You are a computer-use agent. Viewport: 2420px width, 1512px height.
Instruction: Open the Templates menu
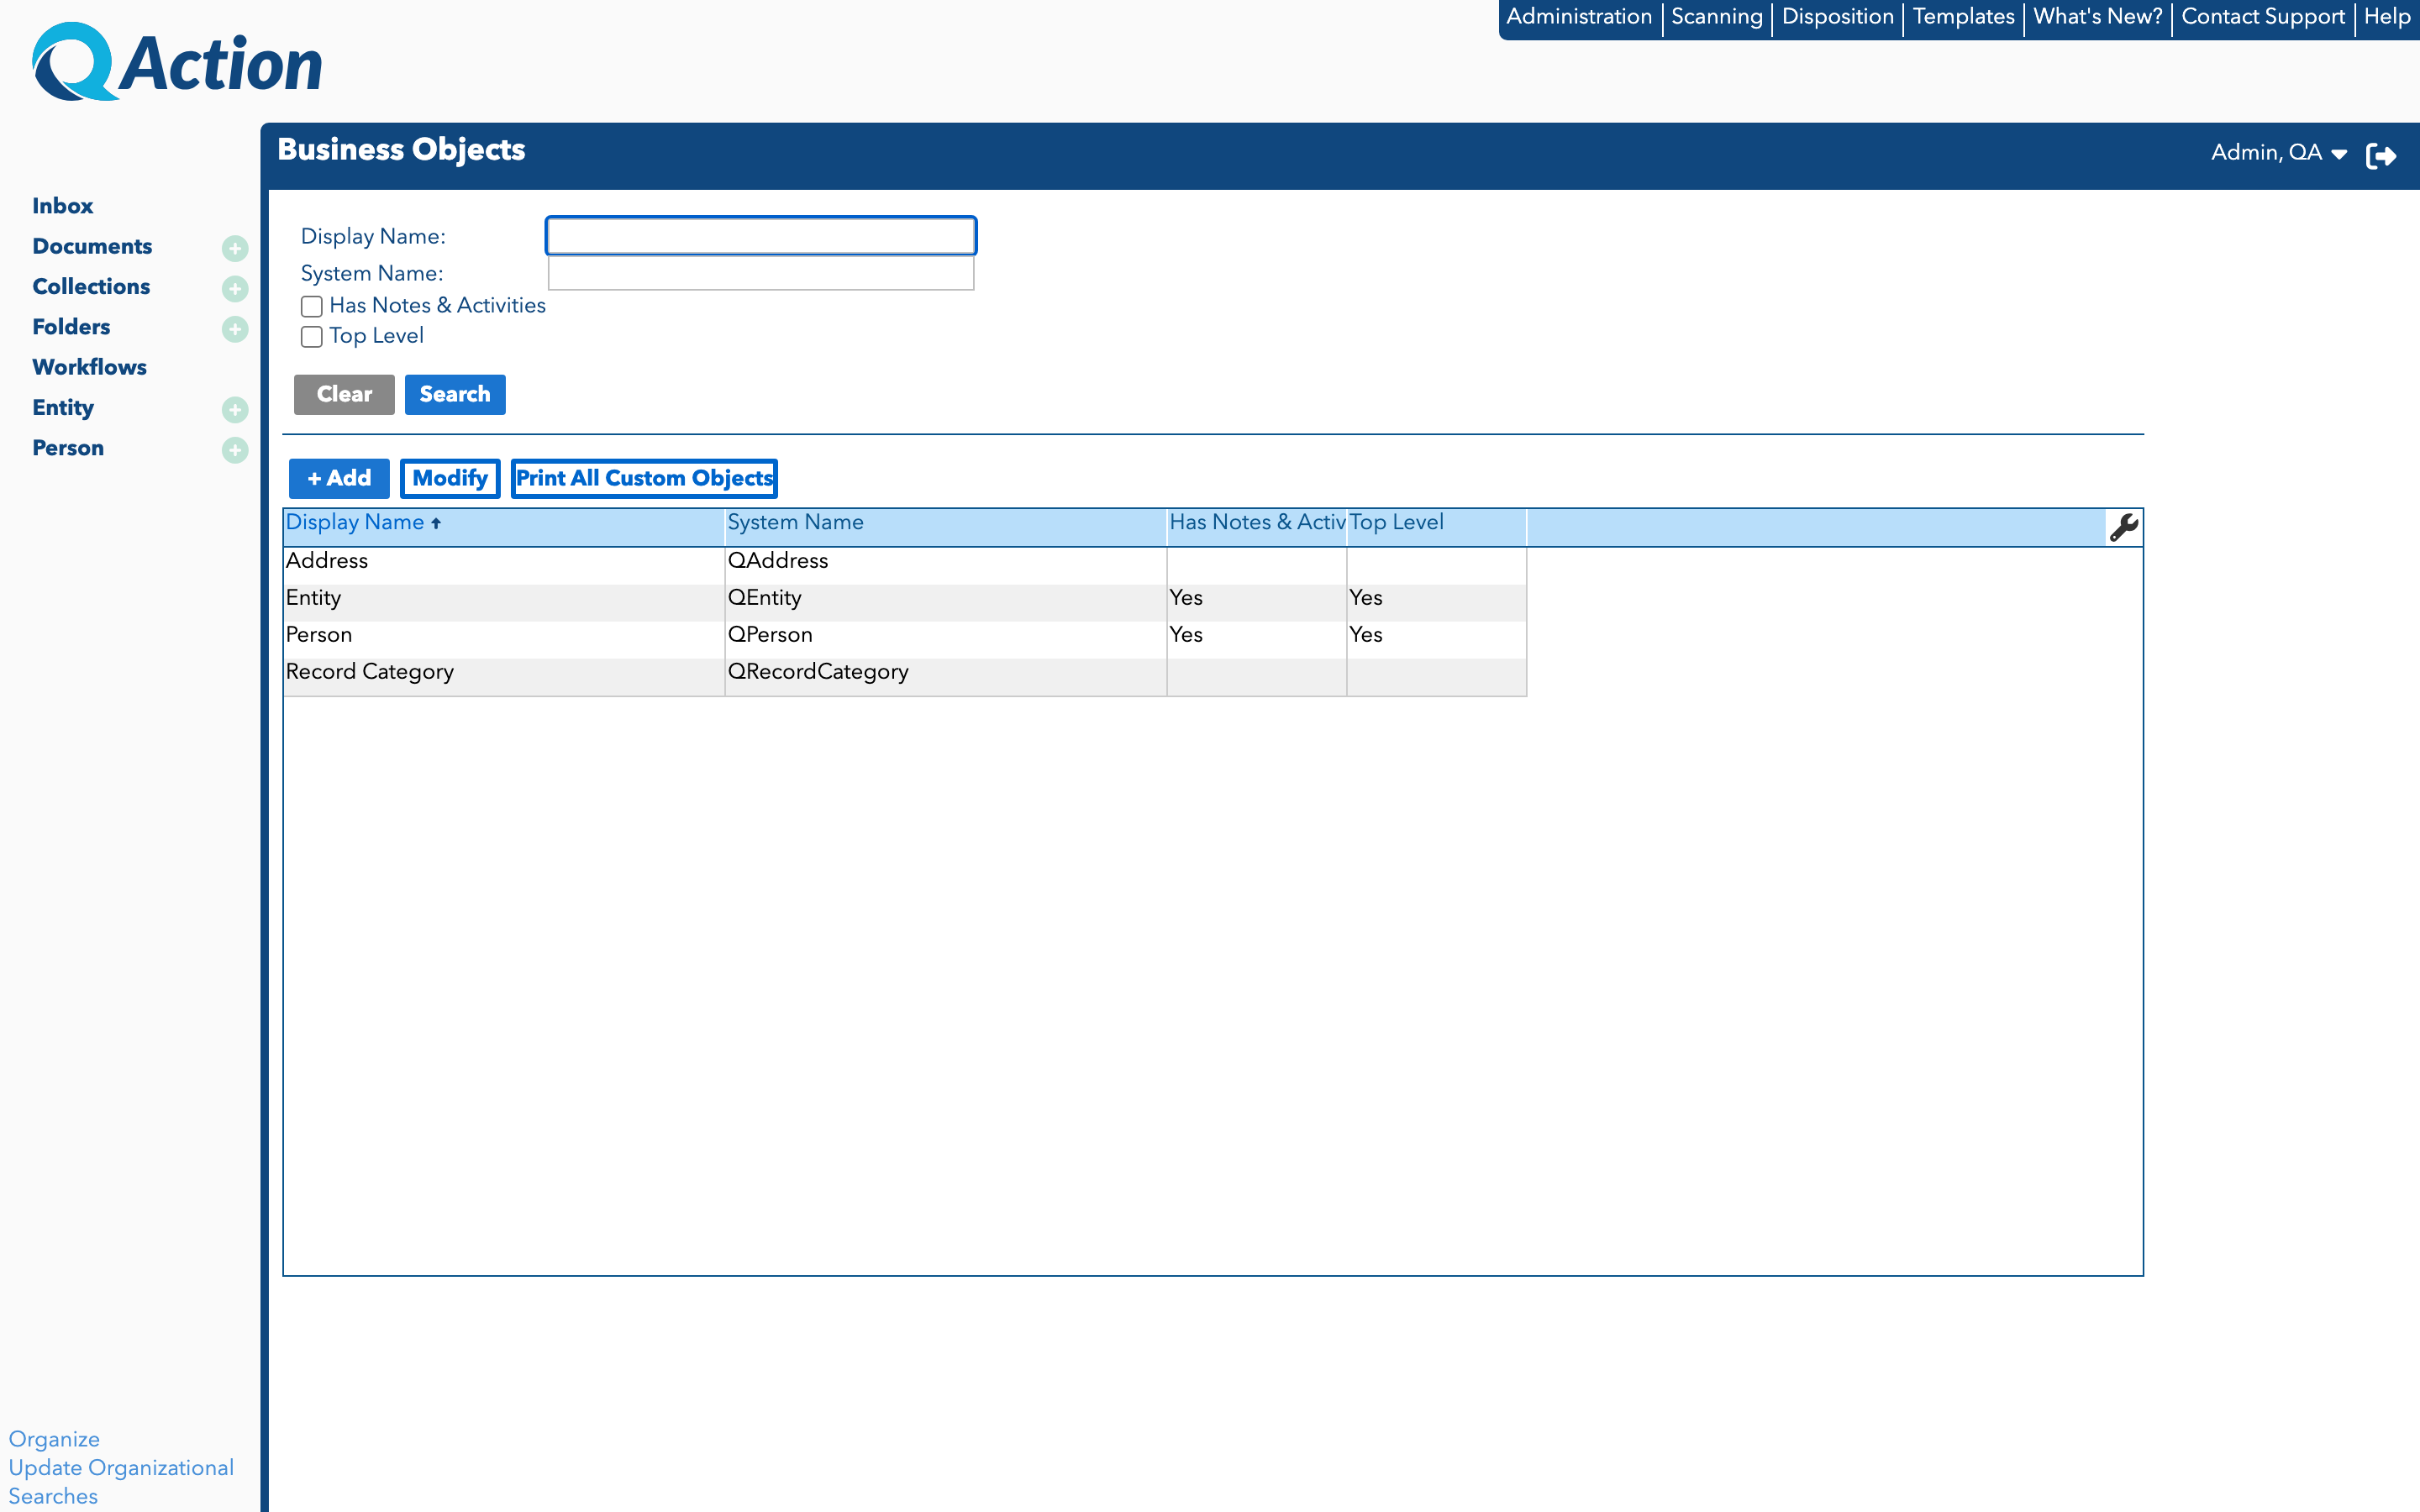click(x=1963, y=17)
